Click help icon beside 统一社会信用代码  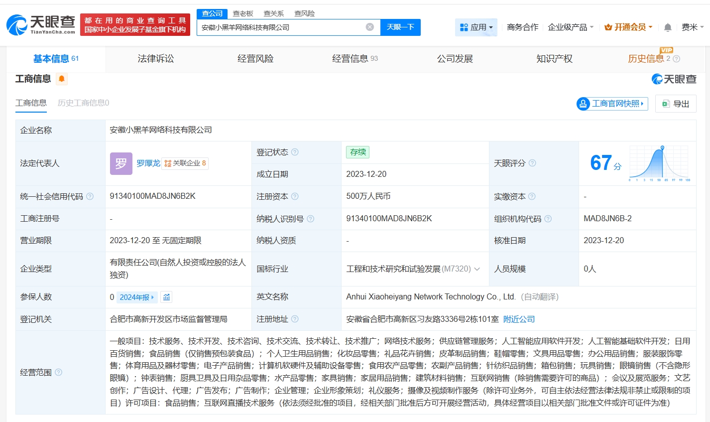pyautogui.click(x=90, y=196)
